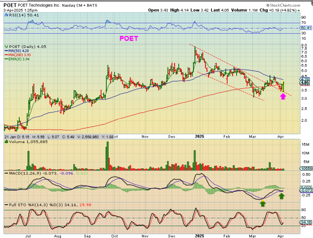Viewport: 313px width, 238px height.
Task: Click the right green arrow in MACD panel
Action: [282, 196]
